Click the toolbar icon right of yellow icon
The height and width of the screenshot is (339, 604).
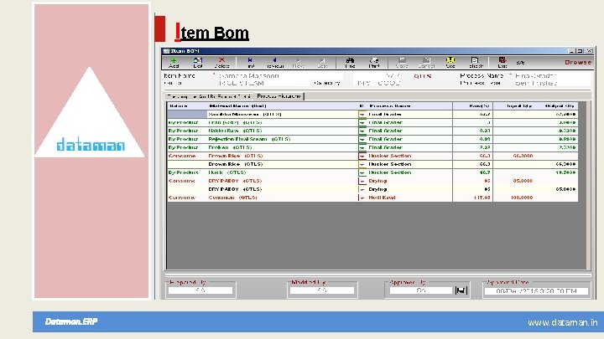[x=475, y=60]
